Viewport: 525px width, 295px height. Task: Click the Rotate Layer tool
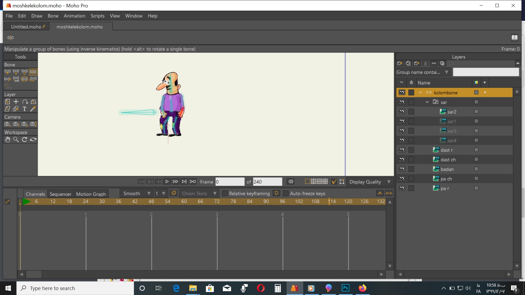click(x=24, y=102)
